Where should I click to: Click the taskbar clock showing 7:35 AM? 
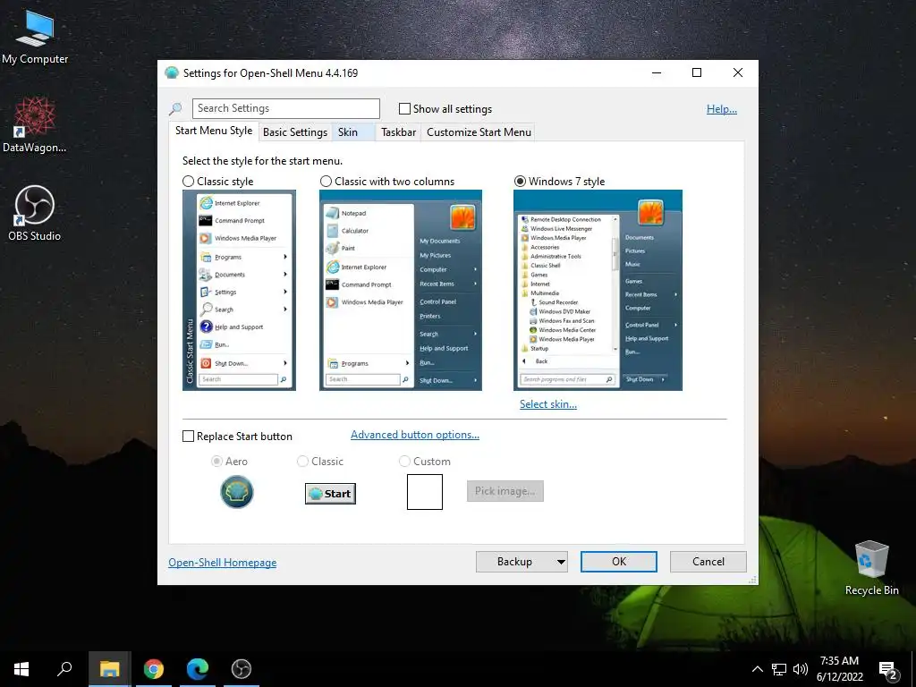tap(839, 669)
